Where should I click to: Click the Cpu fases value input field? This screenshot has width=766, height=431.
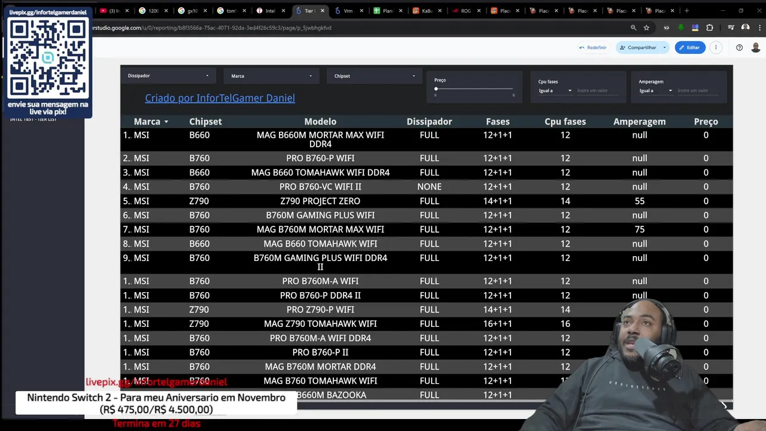coord(598,90)
